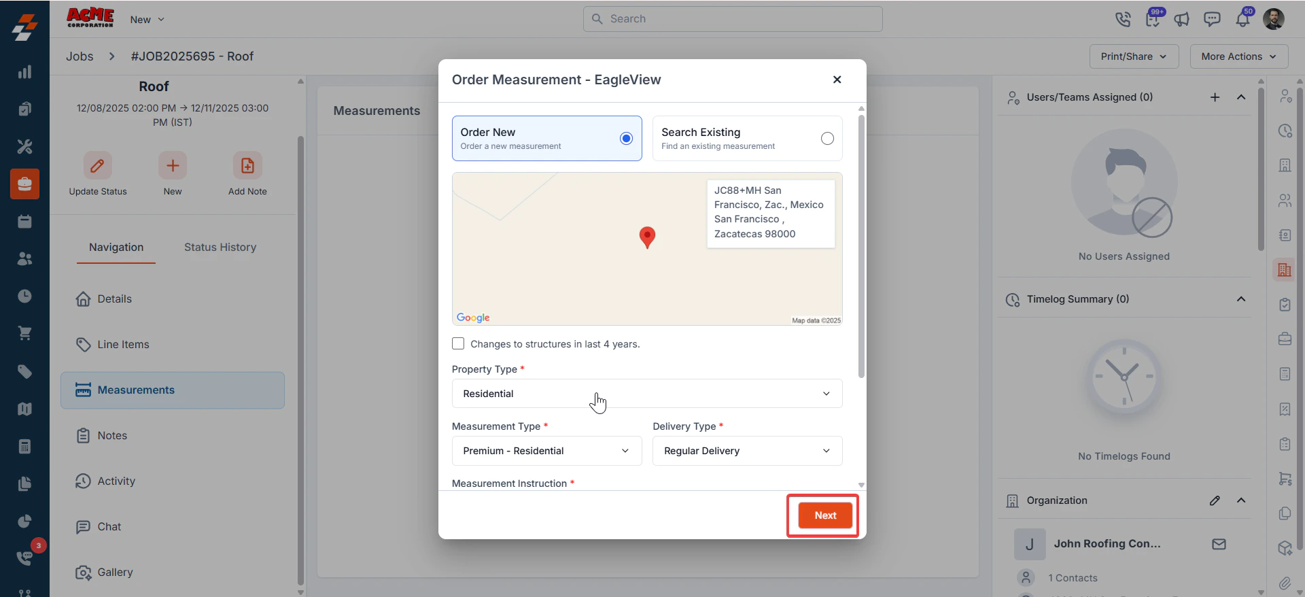1305x597 pixels.
Task: Open Line Items in the navigation list
Action: [x=173, y=344]
